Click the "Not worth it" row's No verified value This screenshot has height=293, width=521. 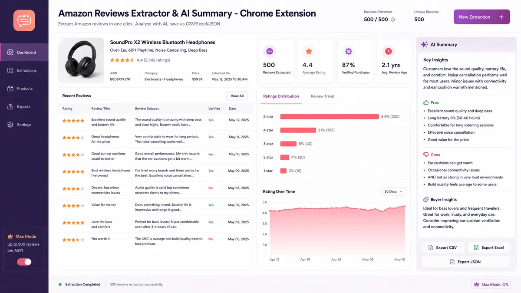point(211,239)
